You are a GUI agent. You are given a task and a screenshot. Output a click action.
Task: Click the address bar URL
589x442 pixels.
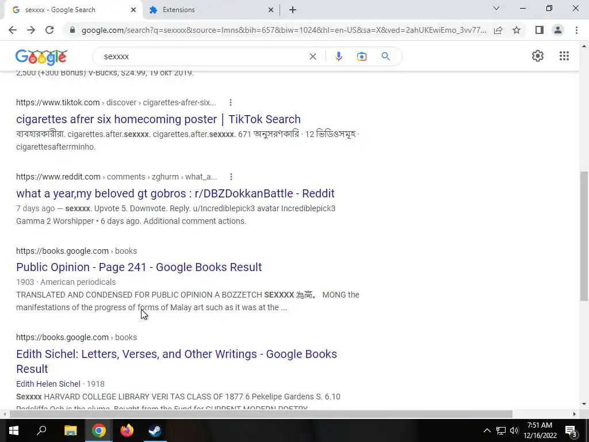point(284,30)
